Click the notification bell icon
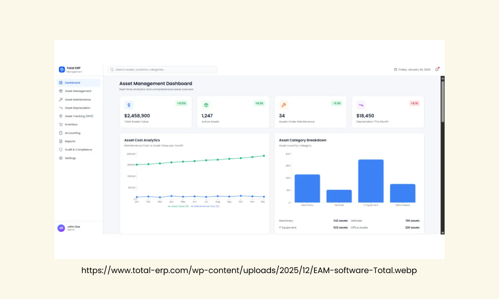This screenshot has width=499, height=299. [x=437, y=69]
